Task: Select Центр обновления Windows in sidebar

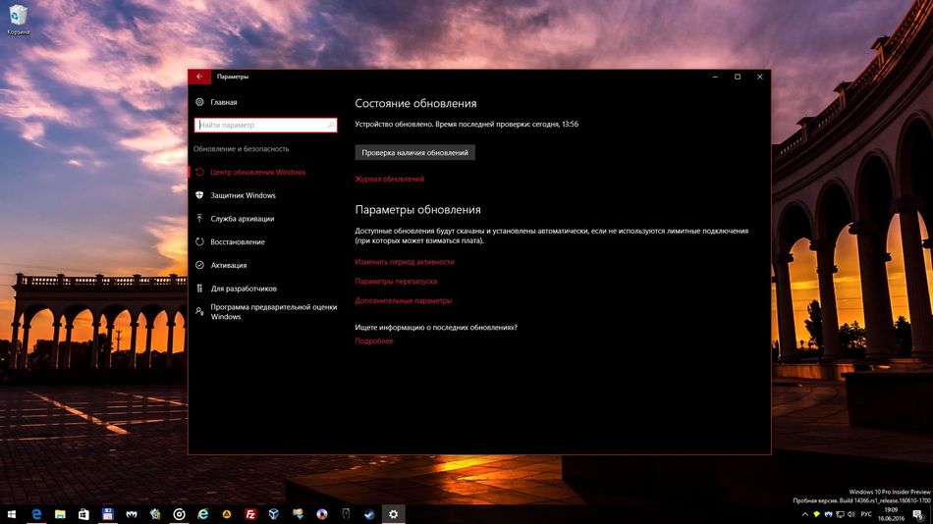Action: 257,172
